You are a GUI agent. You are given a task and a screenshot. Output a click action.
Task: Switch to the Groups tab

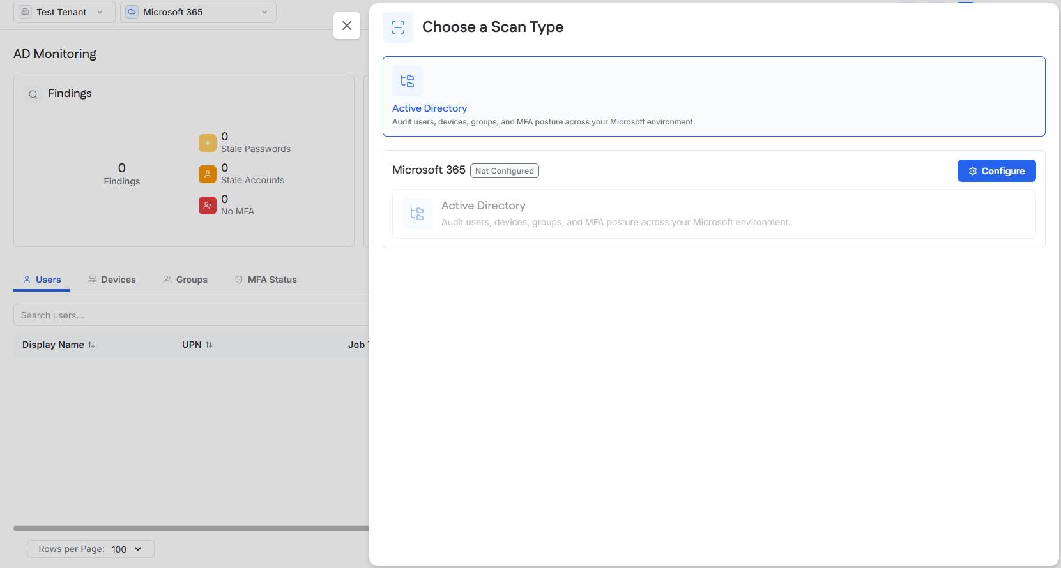point(185,280)
